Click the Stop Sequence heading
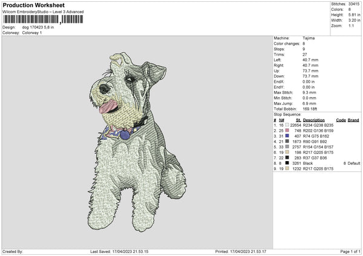This screenshot has height=256, width=363. tap(287, 114)
